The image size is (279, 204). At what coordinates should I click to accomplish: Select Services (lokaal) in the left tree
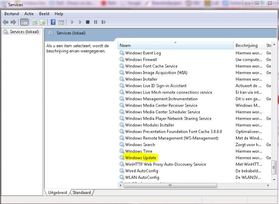point(24,32)
